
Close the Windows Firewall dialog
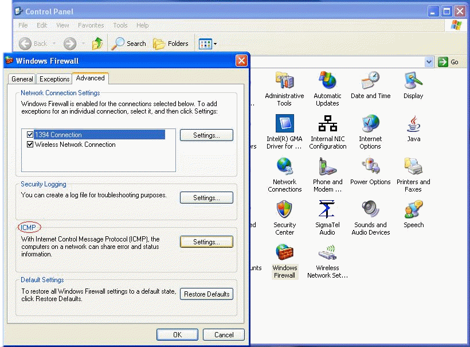[x=241, y=61]
